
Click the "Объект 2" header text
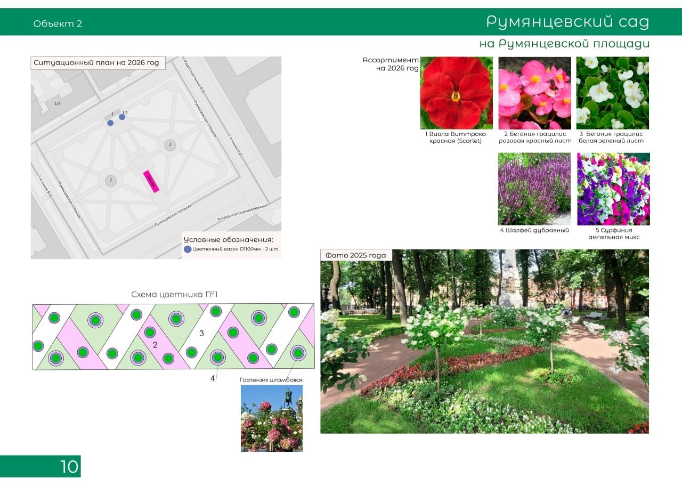point(58,23)
